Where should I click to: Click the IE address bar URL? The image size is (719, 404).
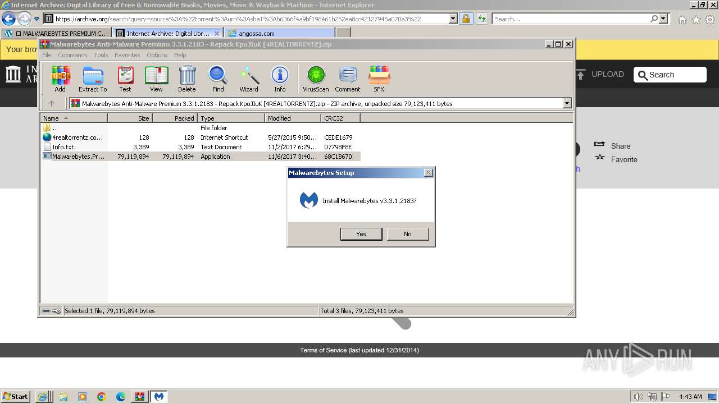point(251,19)
